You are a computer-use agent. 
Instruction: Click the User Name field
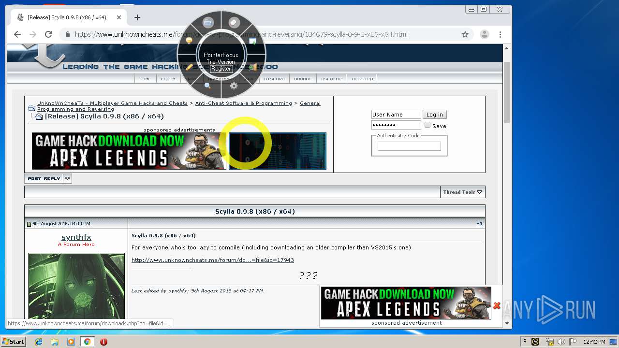(x=396, y=115)
